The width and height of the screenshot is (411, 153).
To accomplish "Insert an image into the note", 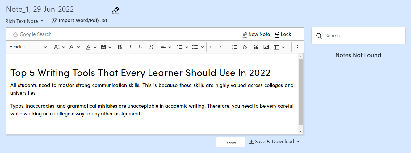I will coord(266,47).
